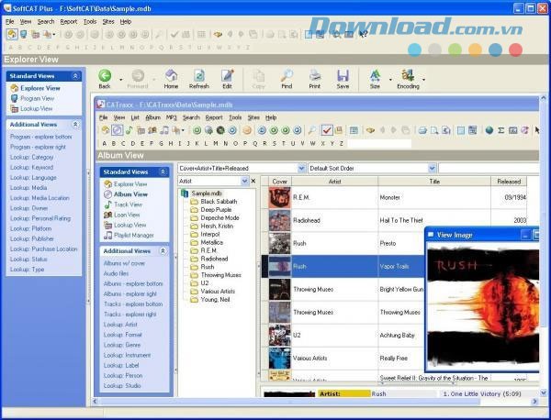
Task: Toggle the red checkmark button in CATraxx toolbar
Action: click(x=327, y=130)
